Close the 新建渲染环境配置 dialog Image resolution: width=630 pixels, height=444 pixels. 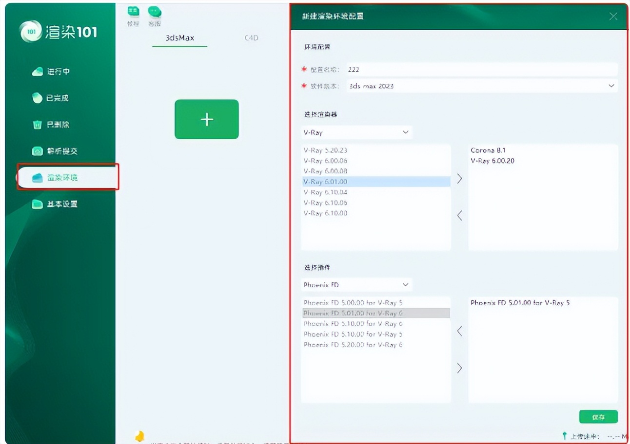(613, 17)
